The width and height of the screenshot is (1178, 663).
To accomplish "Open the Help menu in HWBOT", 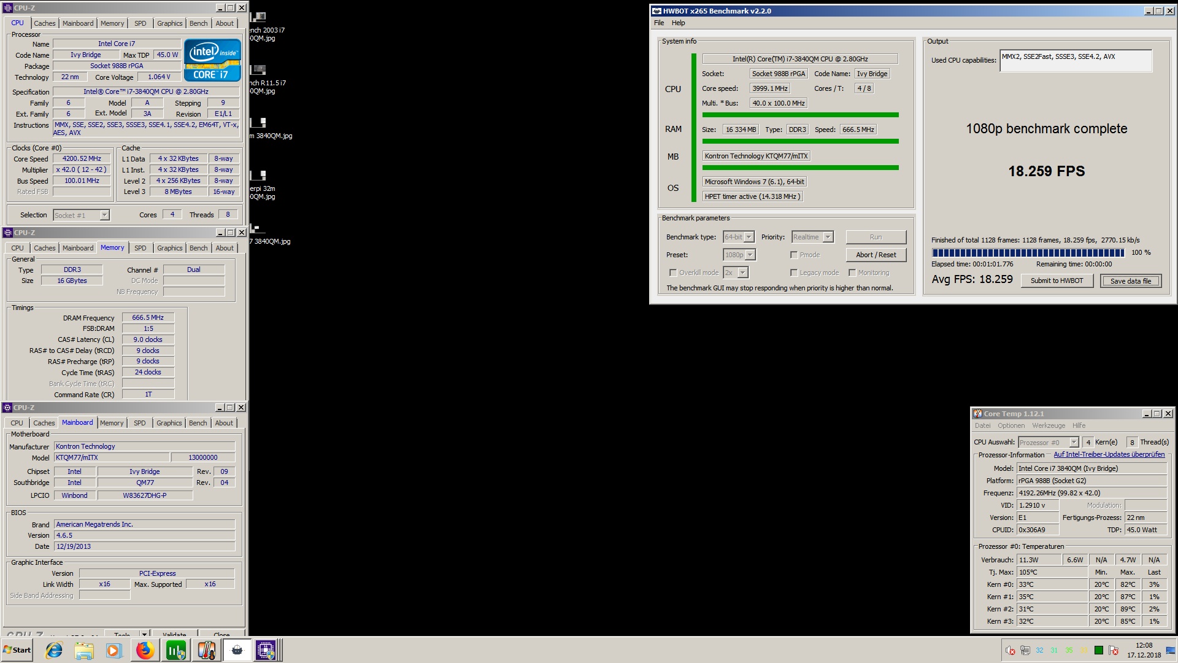I will [x=678, y=23].
